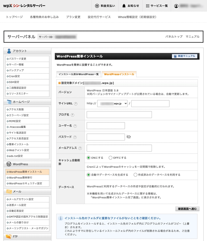Open notifications bell icon
207x241 pixels.
pos(124,6)
